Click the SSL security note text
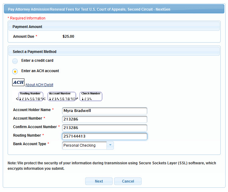 [112, 166]
